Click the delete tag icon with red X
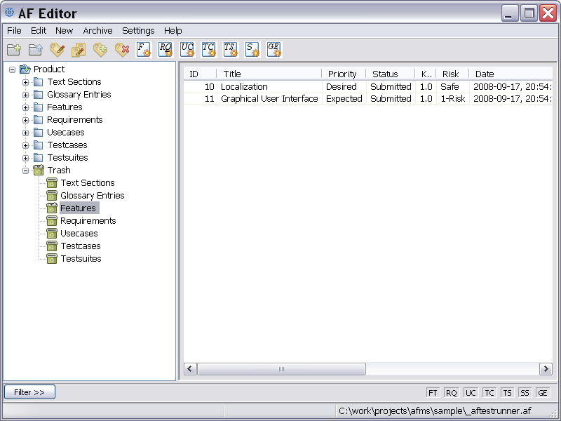The height and width of the screenshot is (421, 561). click(122, 49)
